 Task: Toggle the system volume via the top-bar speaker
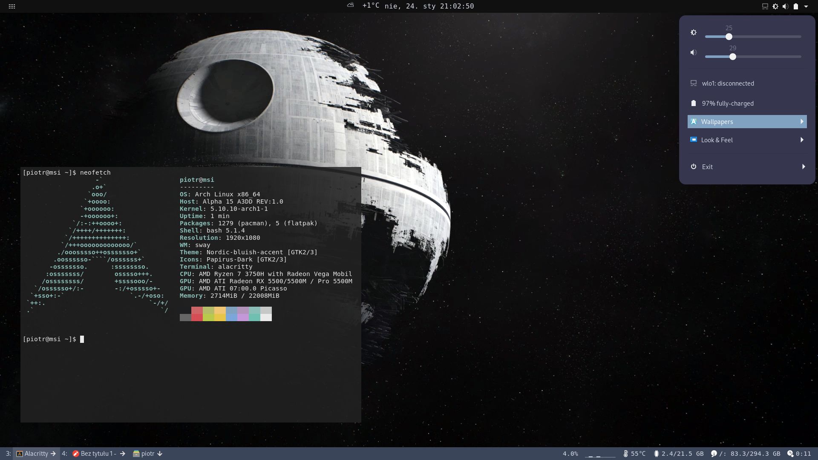(x=785, y=6)
